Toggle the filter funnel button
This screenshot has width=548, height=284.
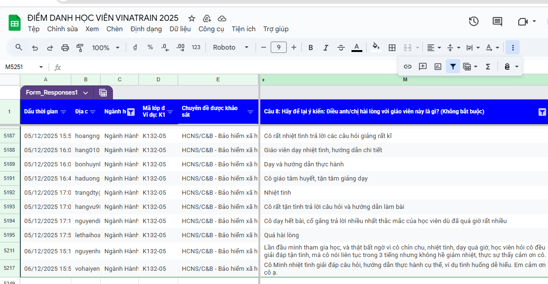click(453, 67)
